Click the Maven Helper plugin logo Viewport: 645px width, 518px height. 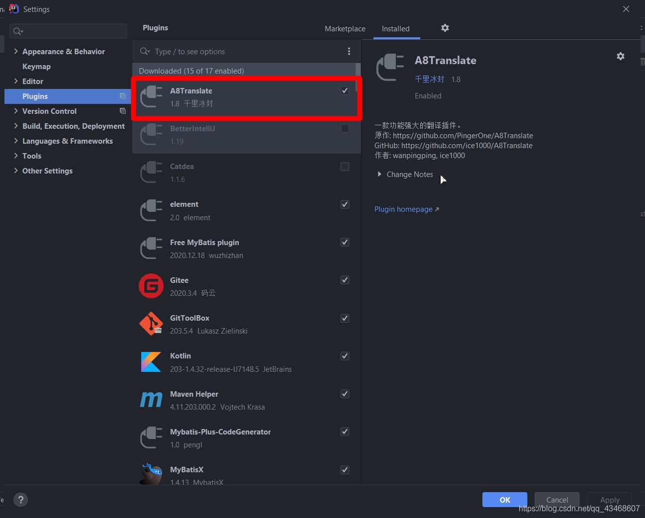tap(151, 400)
